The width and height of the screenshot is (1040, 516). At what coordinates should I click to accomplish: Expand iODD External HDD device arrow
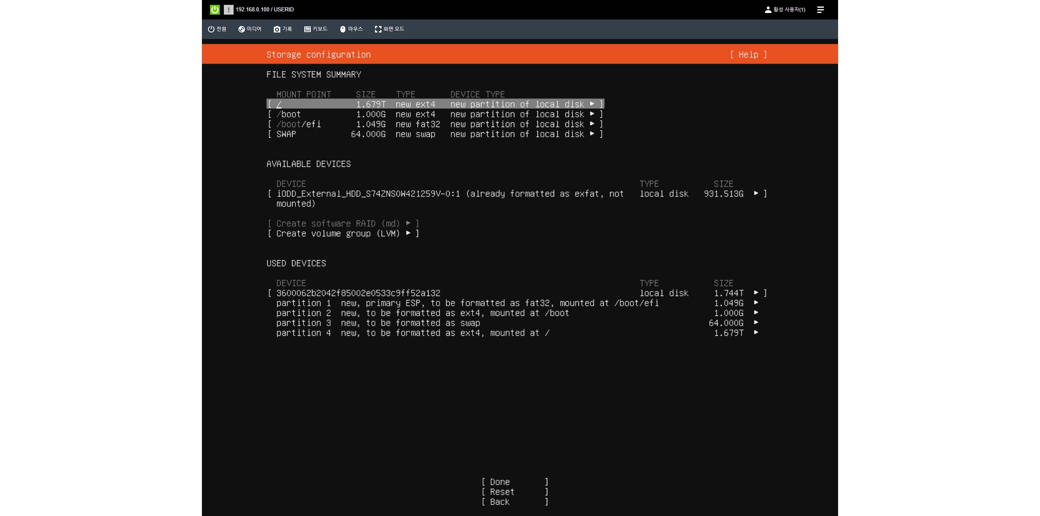[x=756, y=194]
